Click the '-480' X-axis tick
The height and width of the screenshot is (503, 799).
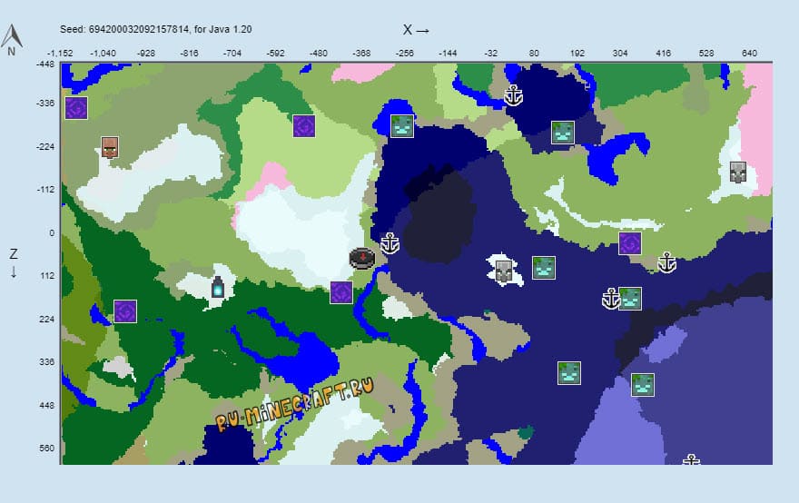[x=319, y=53]
